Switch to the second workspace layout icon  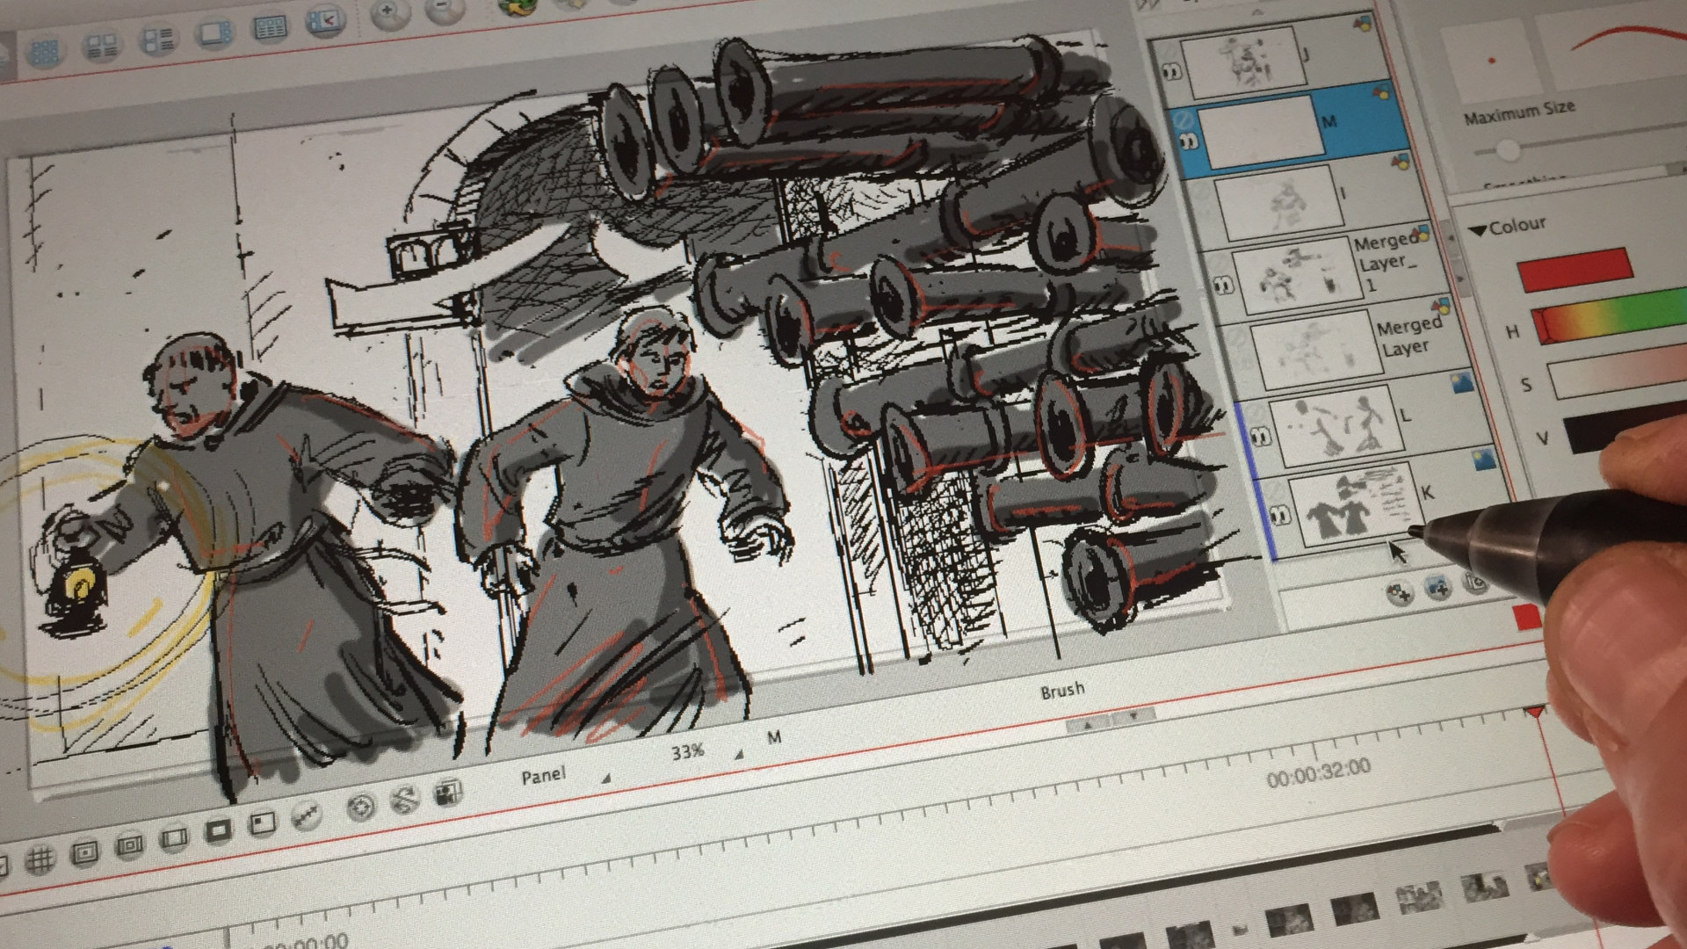click(102, 47)
